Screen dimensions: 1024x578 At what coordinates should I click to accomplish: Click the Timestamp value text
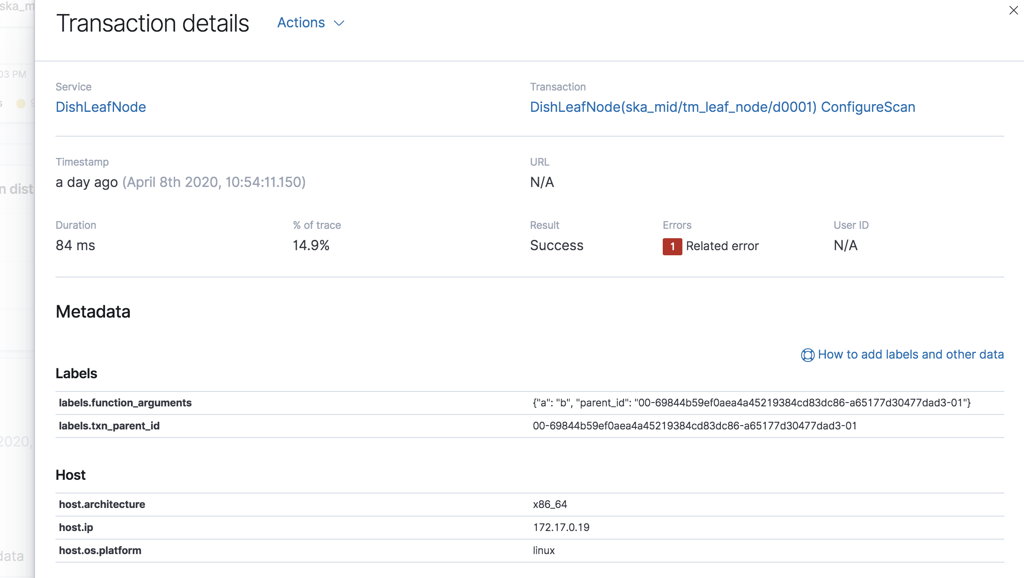tap(180, 182)
